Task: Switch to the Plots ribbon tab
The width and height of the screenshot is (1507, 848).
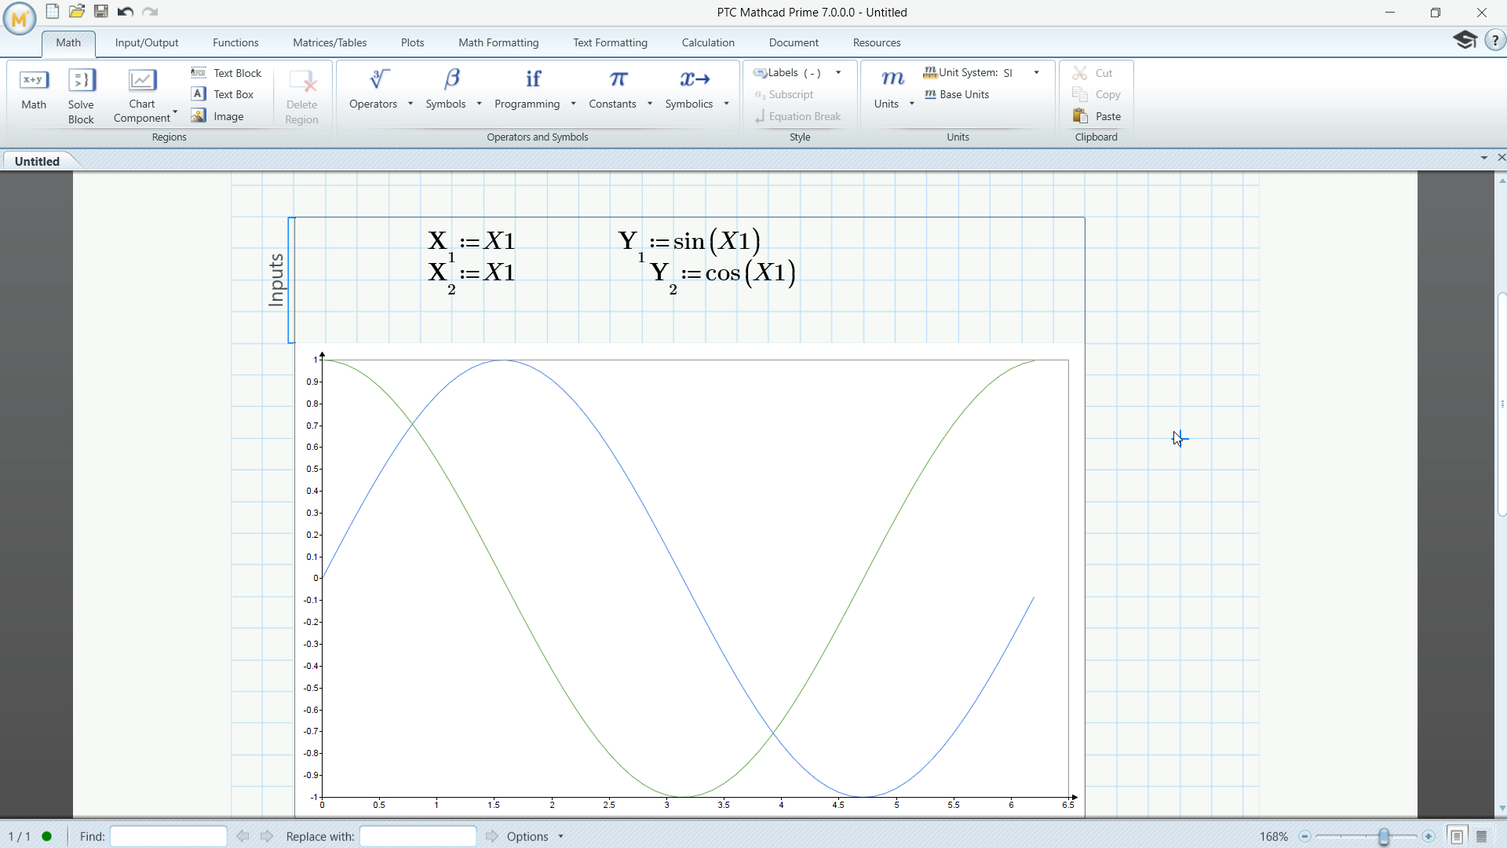Action: [x=412, y=42]
